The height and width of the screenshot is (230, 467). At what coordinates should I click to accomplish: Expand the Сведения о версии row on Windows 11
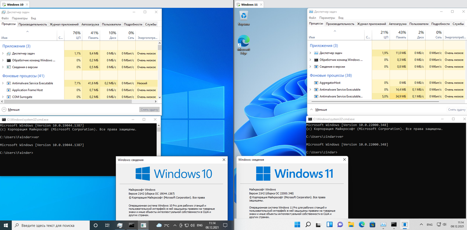pos(311,67)
